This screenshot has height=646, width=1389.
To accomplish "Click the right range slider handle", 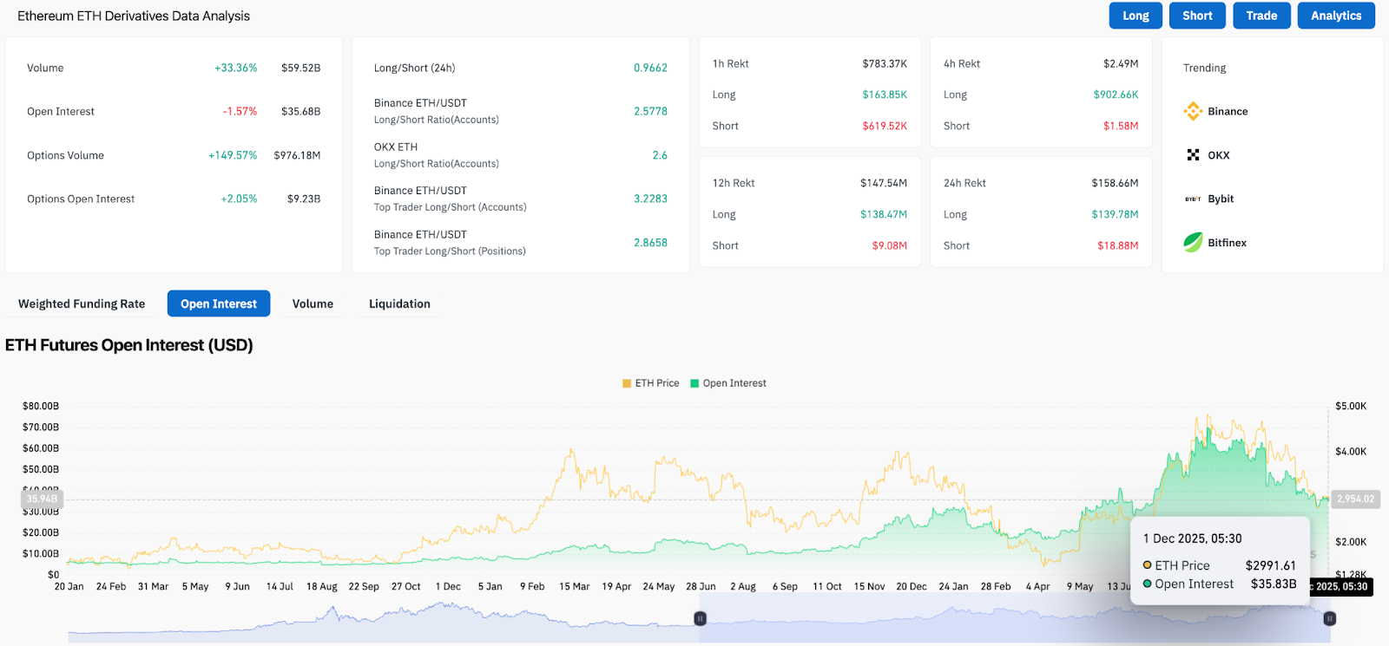I will tap(1329, 618).
